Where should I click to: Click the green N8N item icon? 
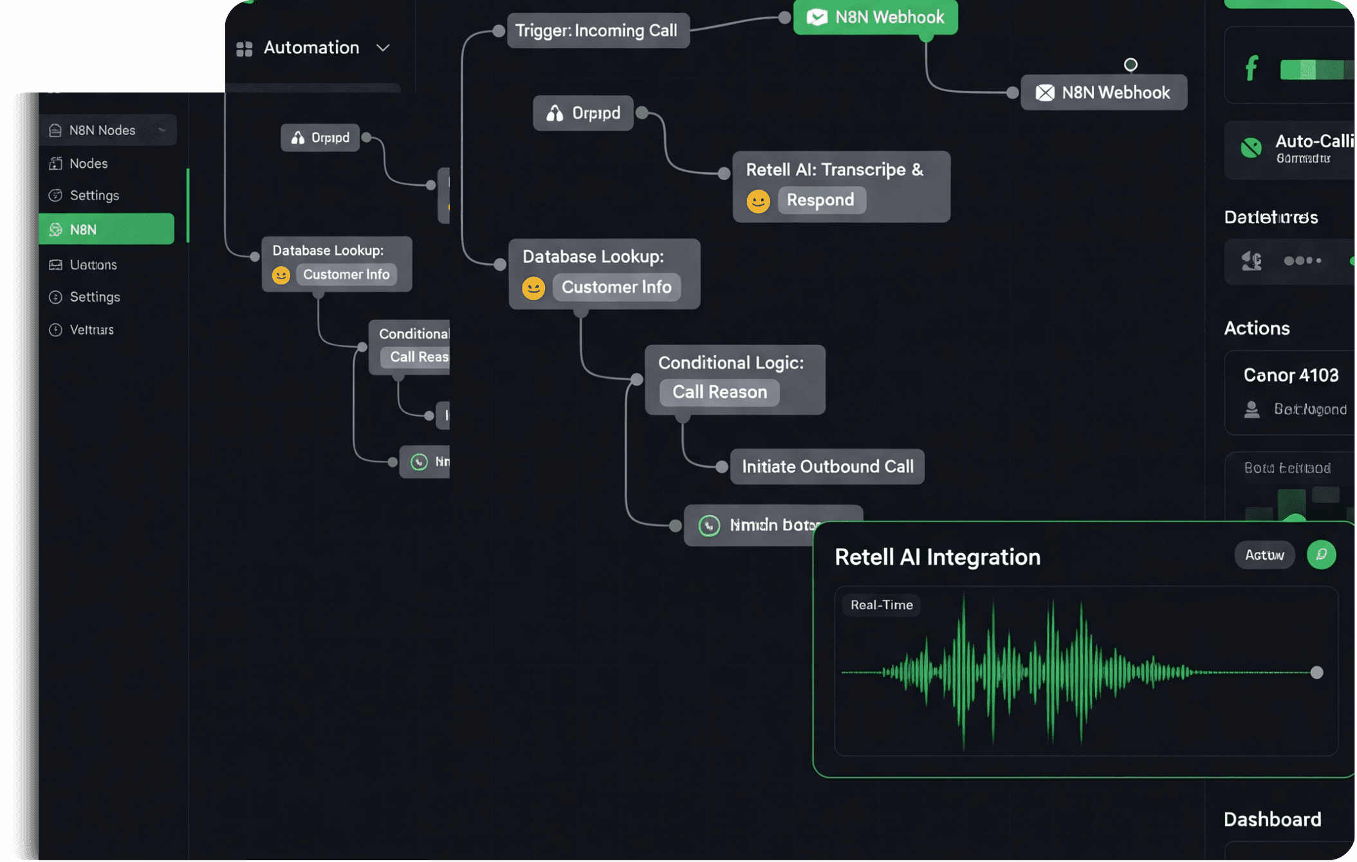(55, 230)
